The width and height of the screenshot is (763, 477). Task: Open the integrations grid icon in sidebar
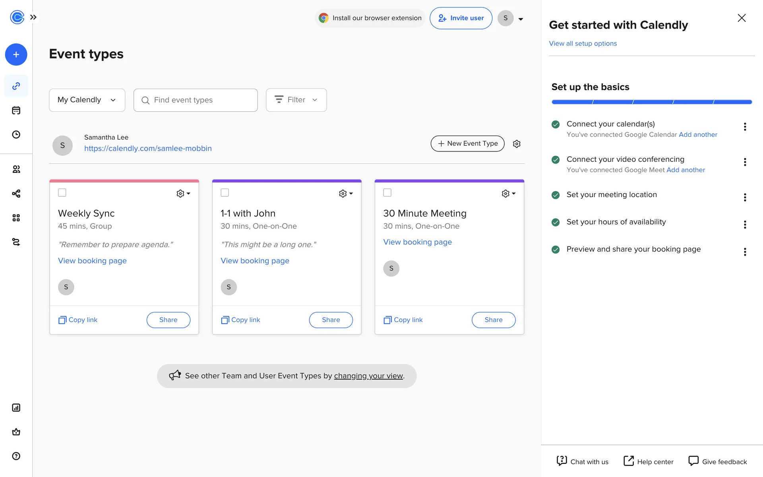click(x=16, y=218)
